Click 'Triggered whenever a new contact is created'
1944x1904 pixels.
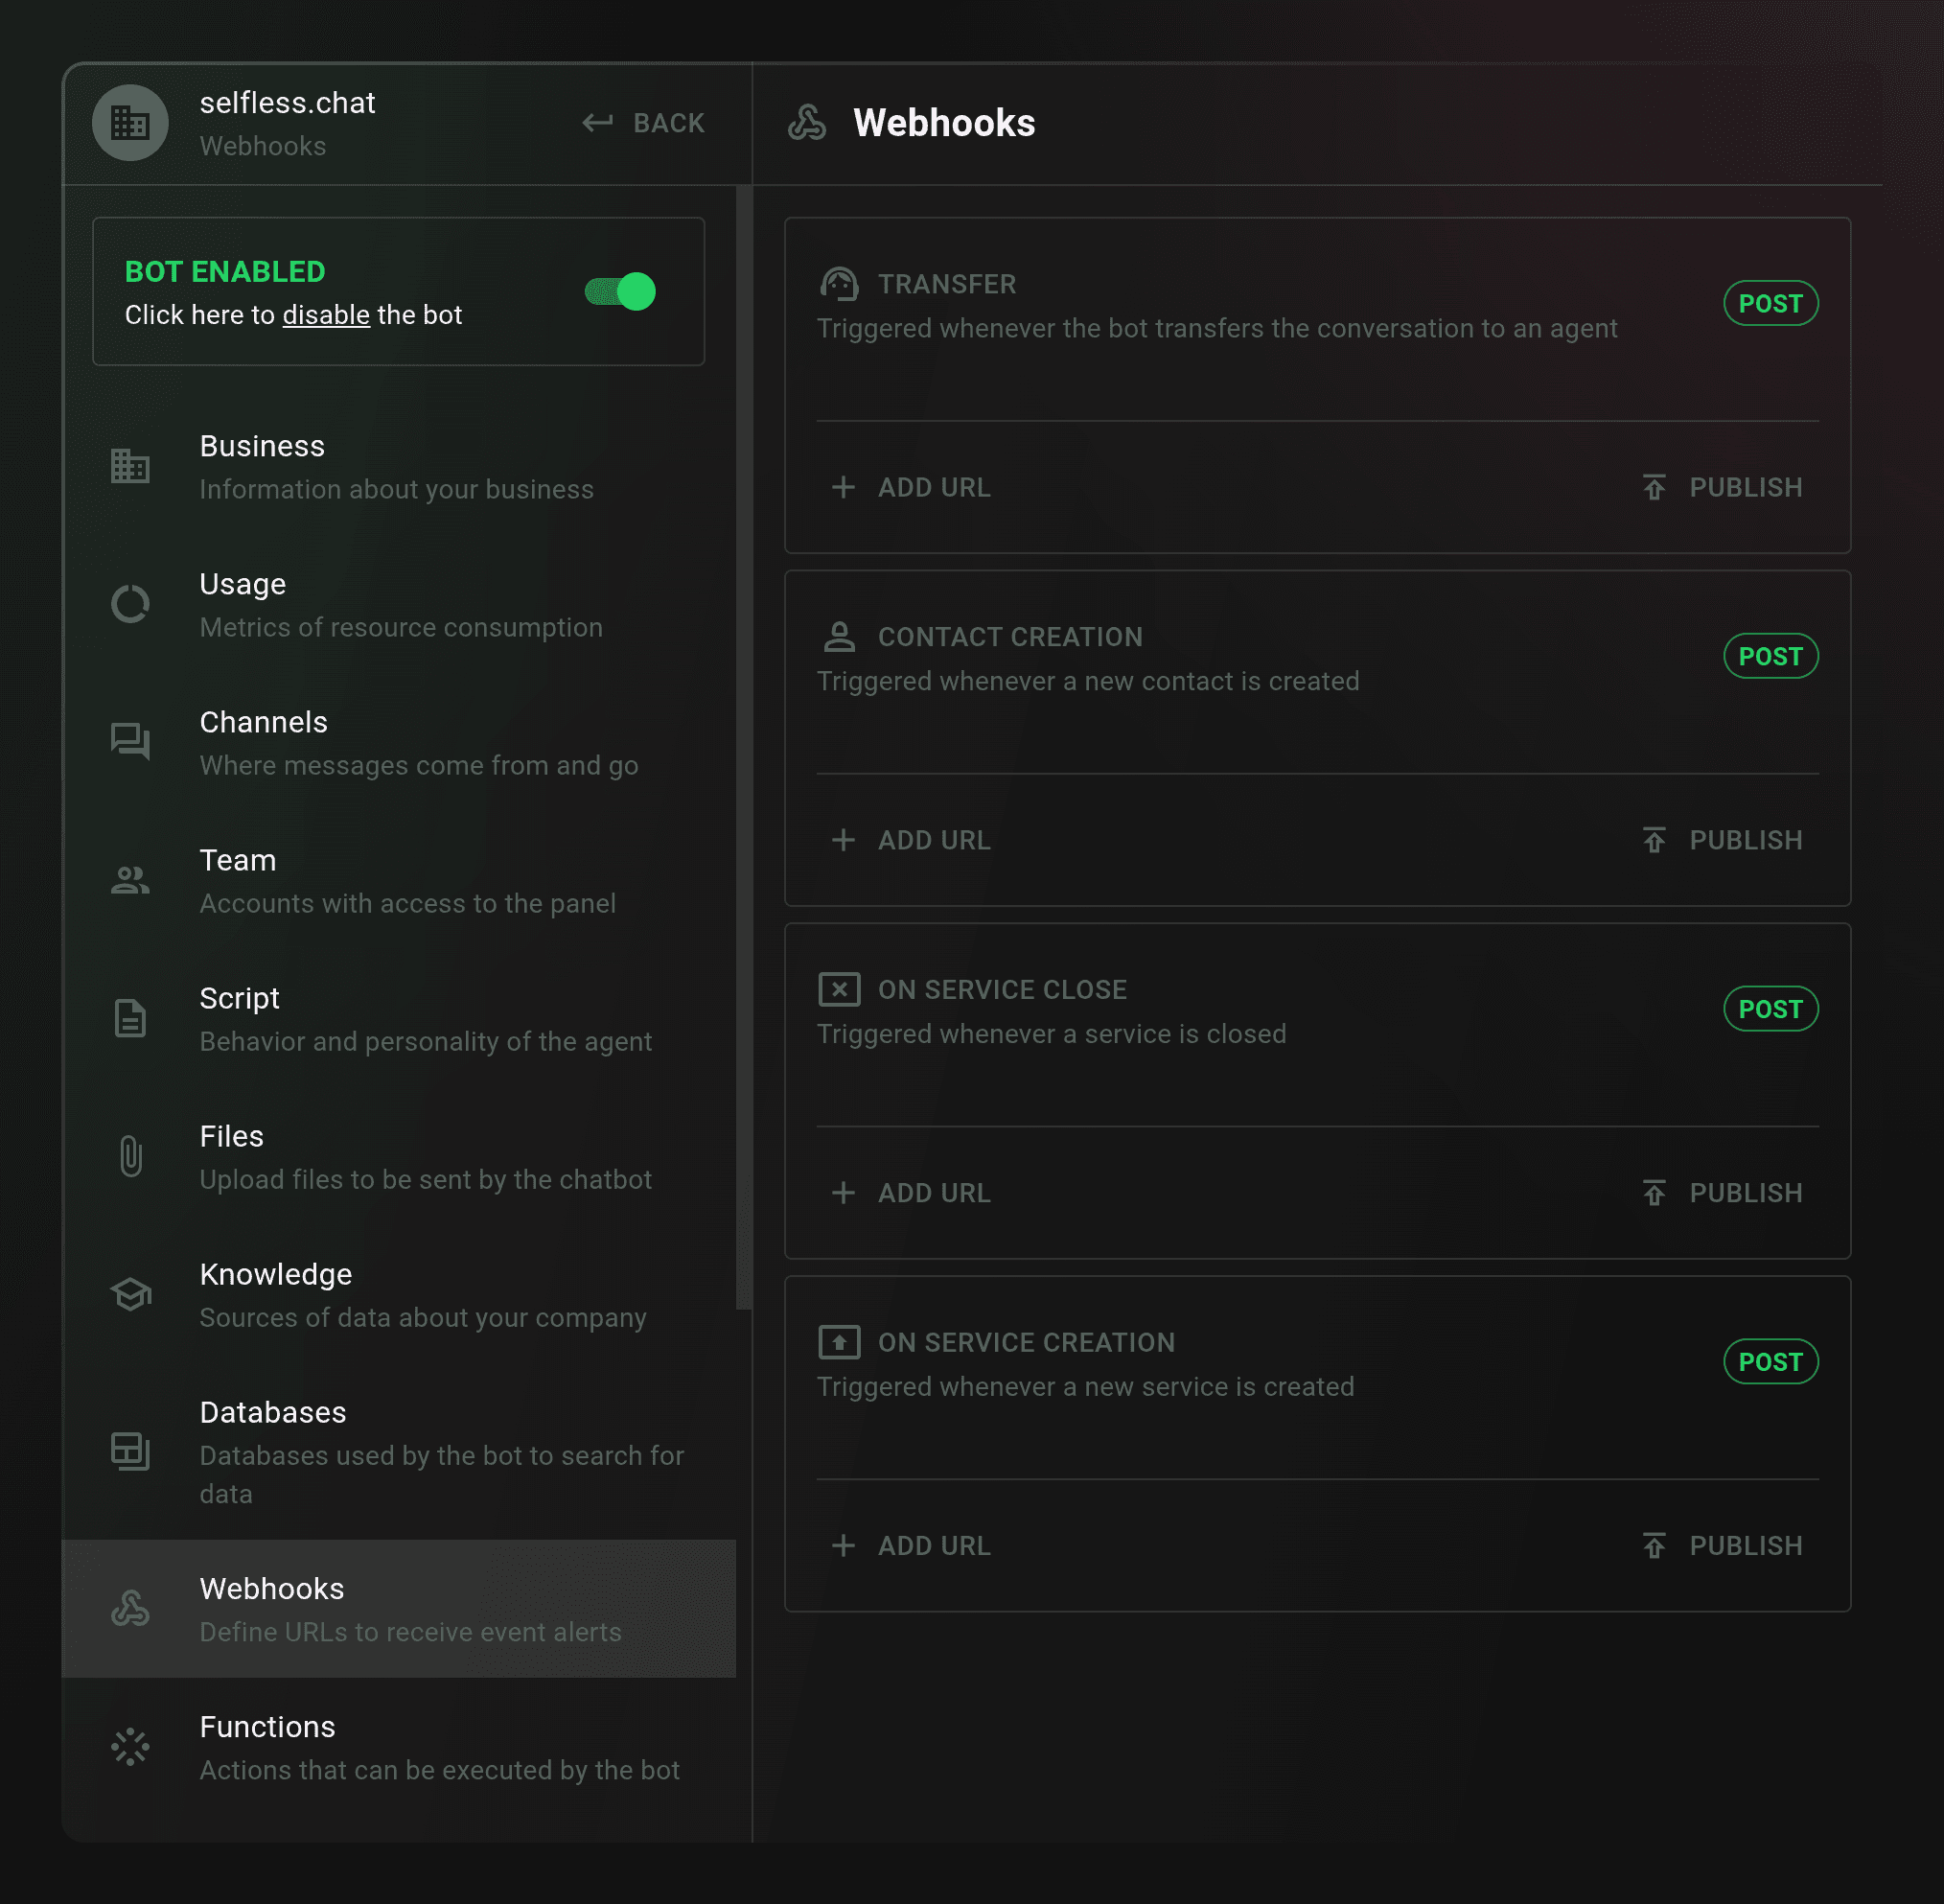click(1088, 681)
